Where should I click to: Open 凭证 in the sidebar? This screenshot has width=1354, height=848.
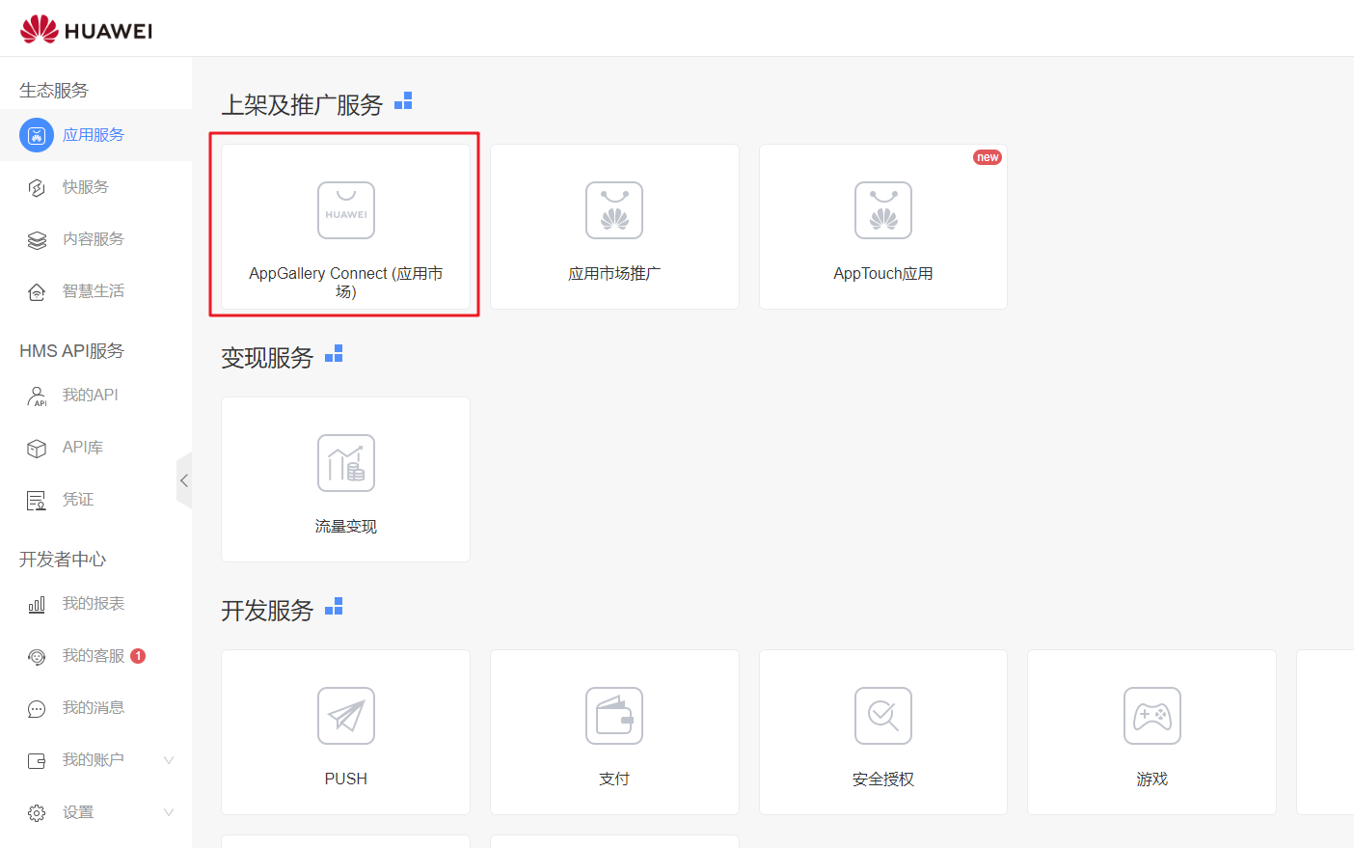96,500
